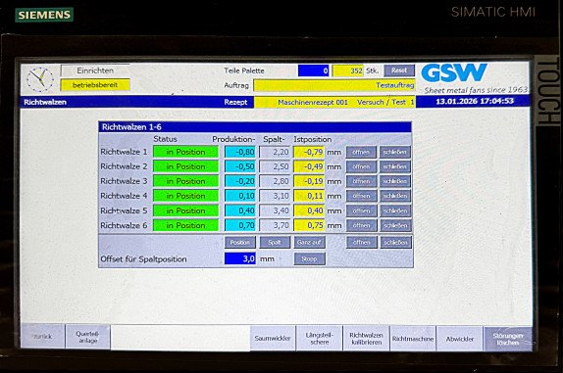This screenshot has height=373, width=563.
Task: Click the blue Teile Palette counter 0
Action: [x=314, y=70]
